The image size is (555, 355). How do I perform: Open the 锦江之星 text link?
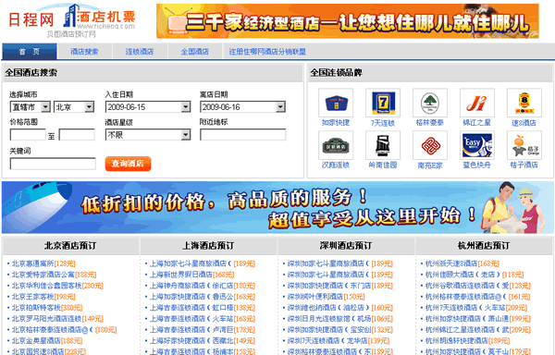click(x=476, y=123)
